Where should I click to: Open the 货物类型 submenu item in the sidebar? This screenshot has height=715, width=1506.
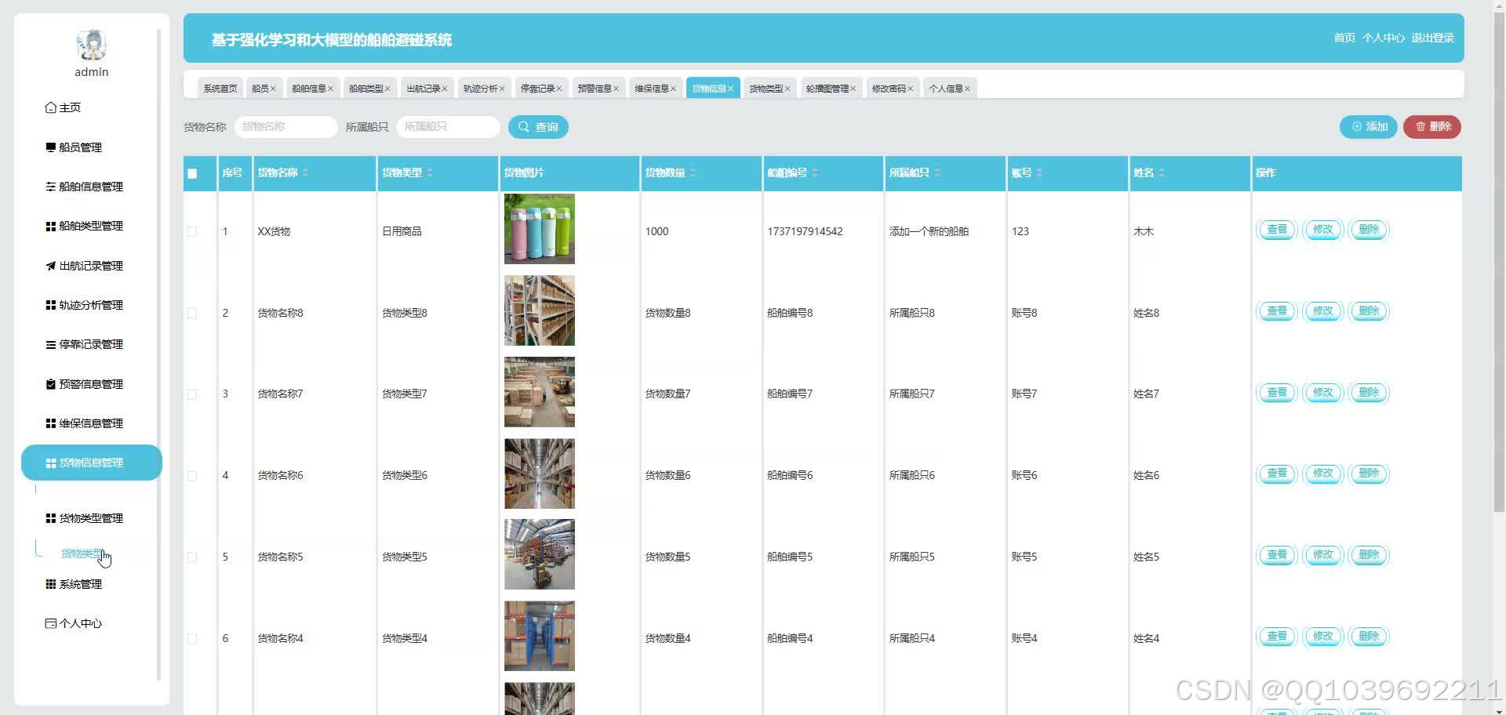(82, 553)
